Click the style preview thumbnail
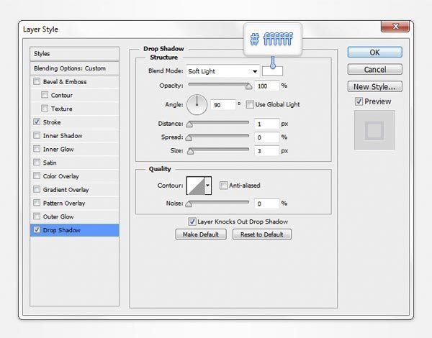432x338 pixels. [374, 130]
